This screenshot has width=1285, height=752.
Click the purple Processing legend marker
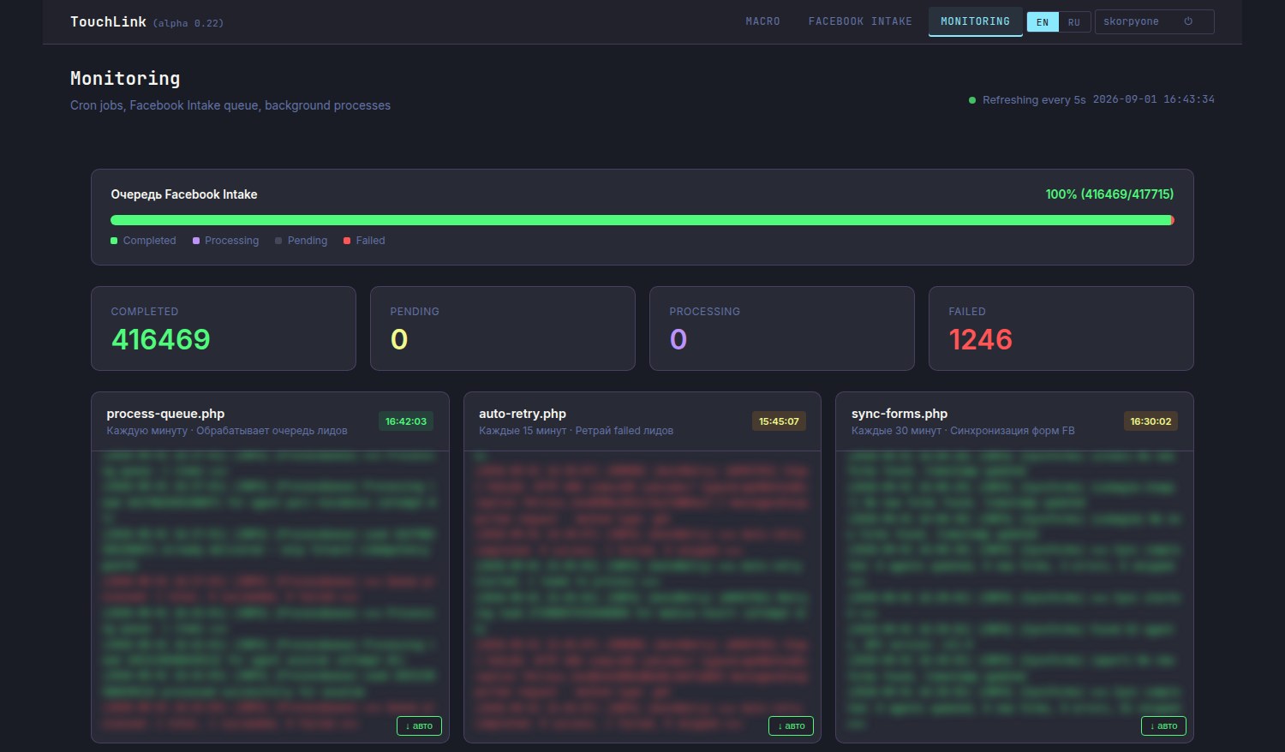tap(196, 241)
